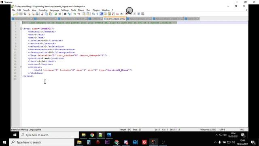Copy selection toolbar icon
Screen dimensions: 259x146
[x=46, y=14]
